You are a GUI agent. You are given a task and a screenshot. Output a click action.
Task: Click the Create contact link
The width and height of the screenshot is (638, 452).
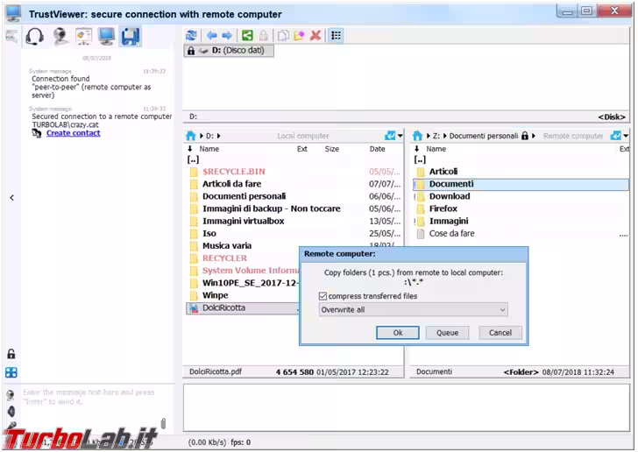click(x=73, y=133)
